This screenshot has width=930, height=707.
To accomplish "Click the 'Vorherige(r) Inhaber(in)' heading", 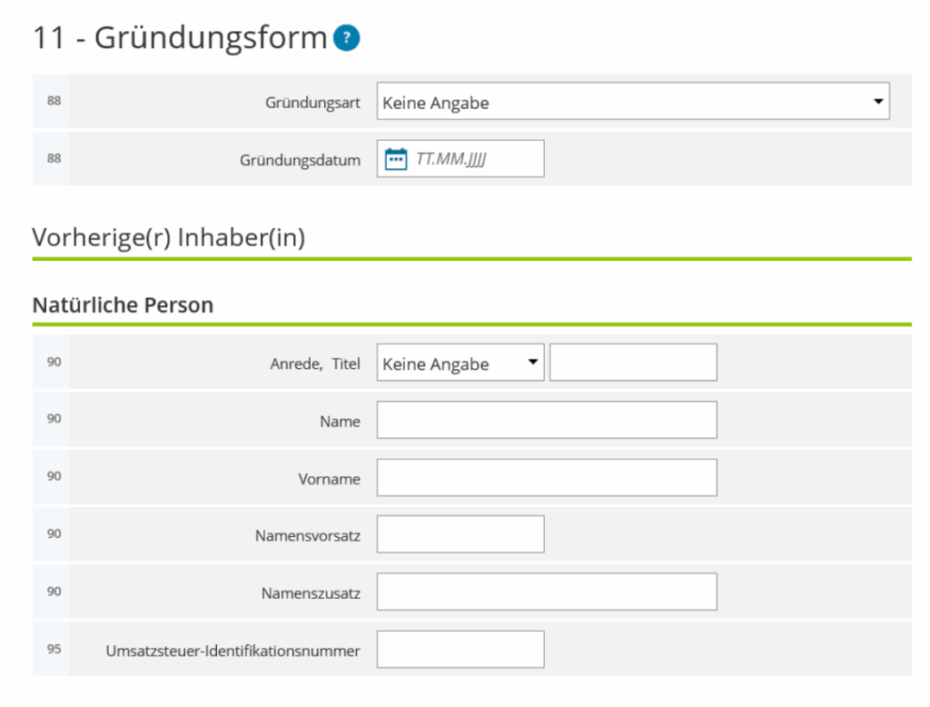I will point(168,238).
